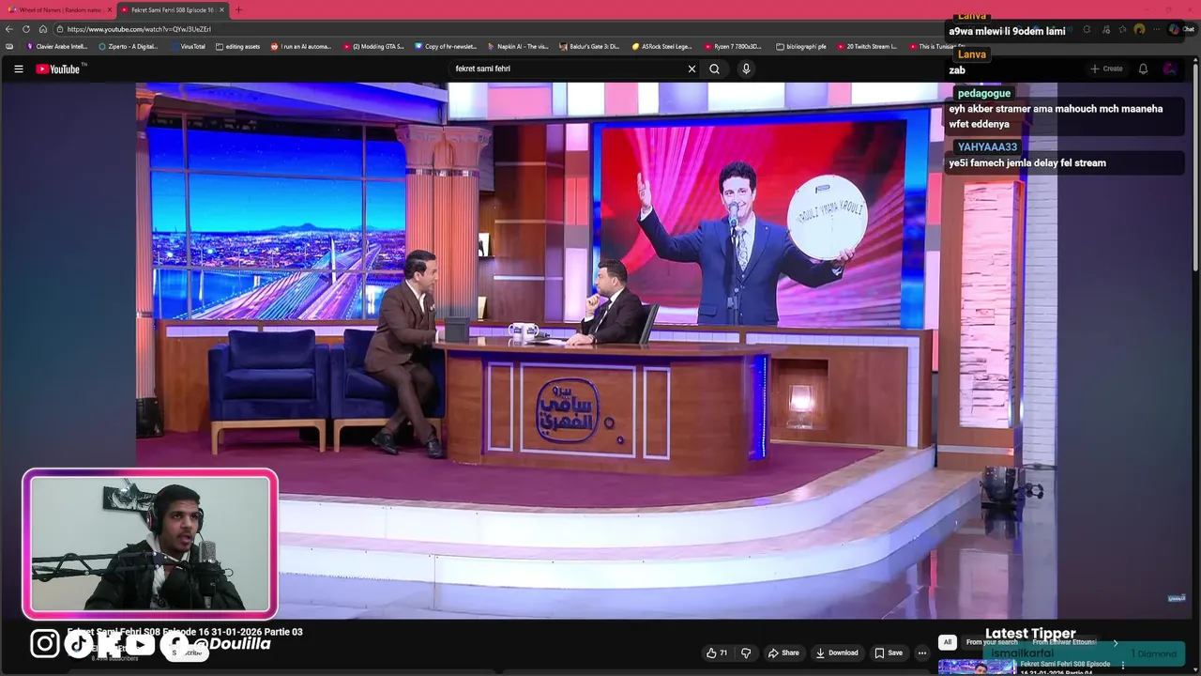
Task: Open more actions three-dot menu under video
Action: [921, 653]
